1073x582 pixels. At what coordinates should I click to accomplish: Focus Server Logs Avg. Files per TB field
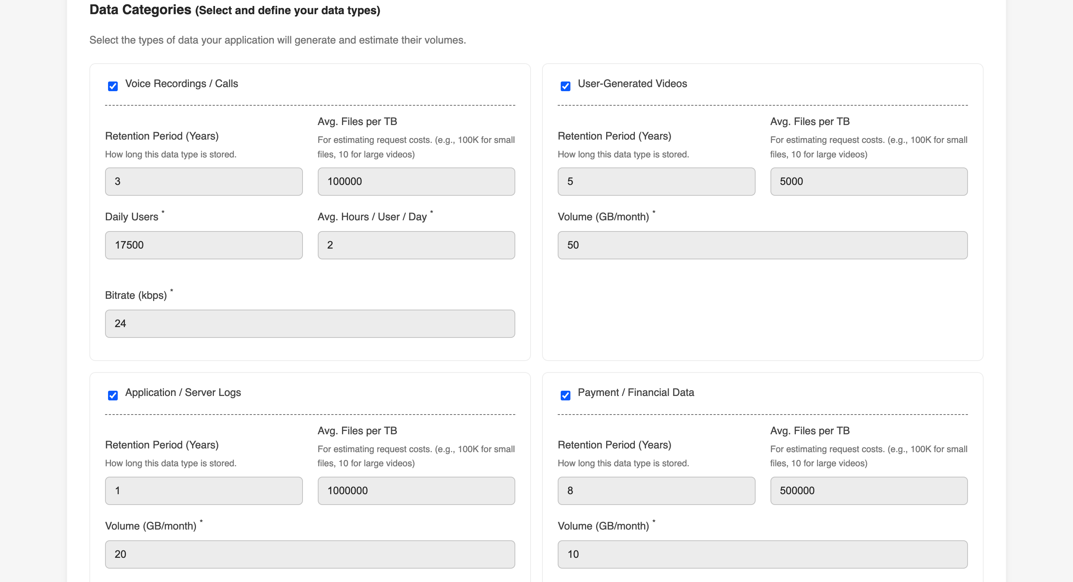point(416,490)
